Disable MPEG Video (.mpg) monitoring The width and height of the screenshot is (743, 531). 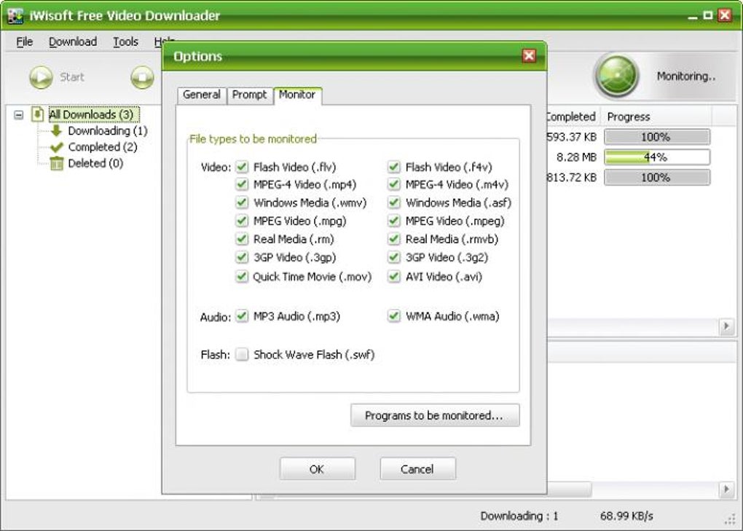pyautogui.click(x=242, y=221)
